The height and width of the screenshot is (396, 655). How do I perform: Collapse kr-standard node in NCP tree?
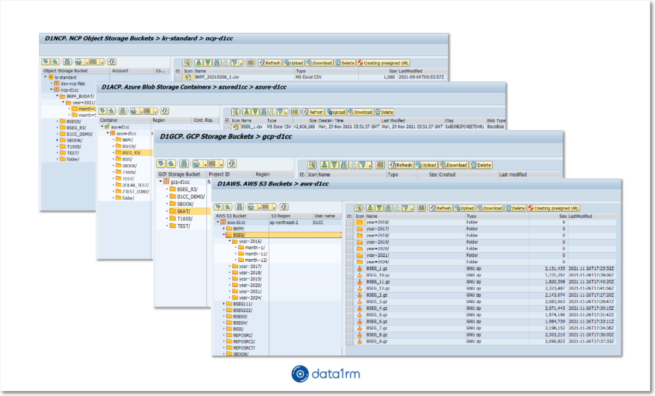pos(45,77)
